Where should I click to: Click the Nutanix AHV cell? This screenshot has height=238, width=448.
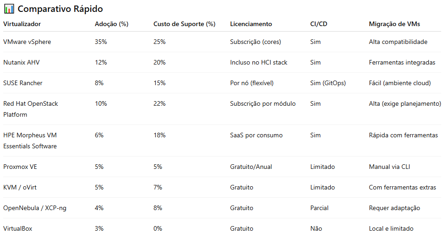coord(22,62)
